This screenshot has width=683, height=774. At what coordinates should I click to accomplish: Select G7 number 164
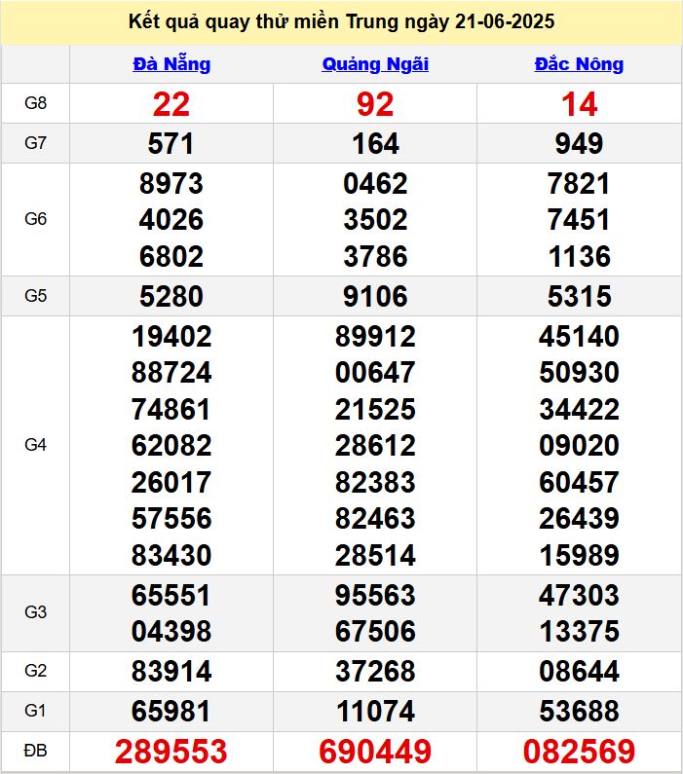pyautogui.click(x=375, y=144)
